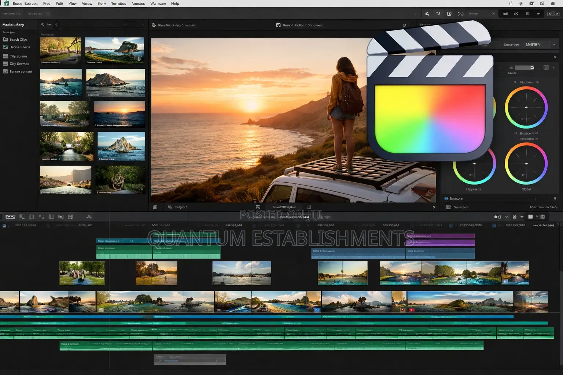Click the rightmost grid icon in the timeline's right toolbar

(542, 217)
